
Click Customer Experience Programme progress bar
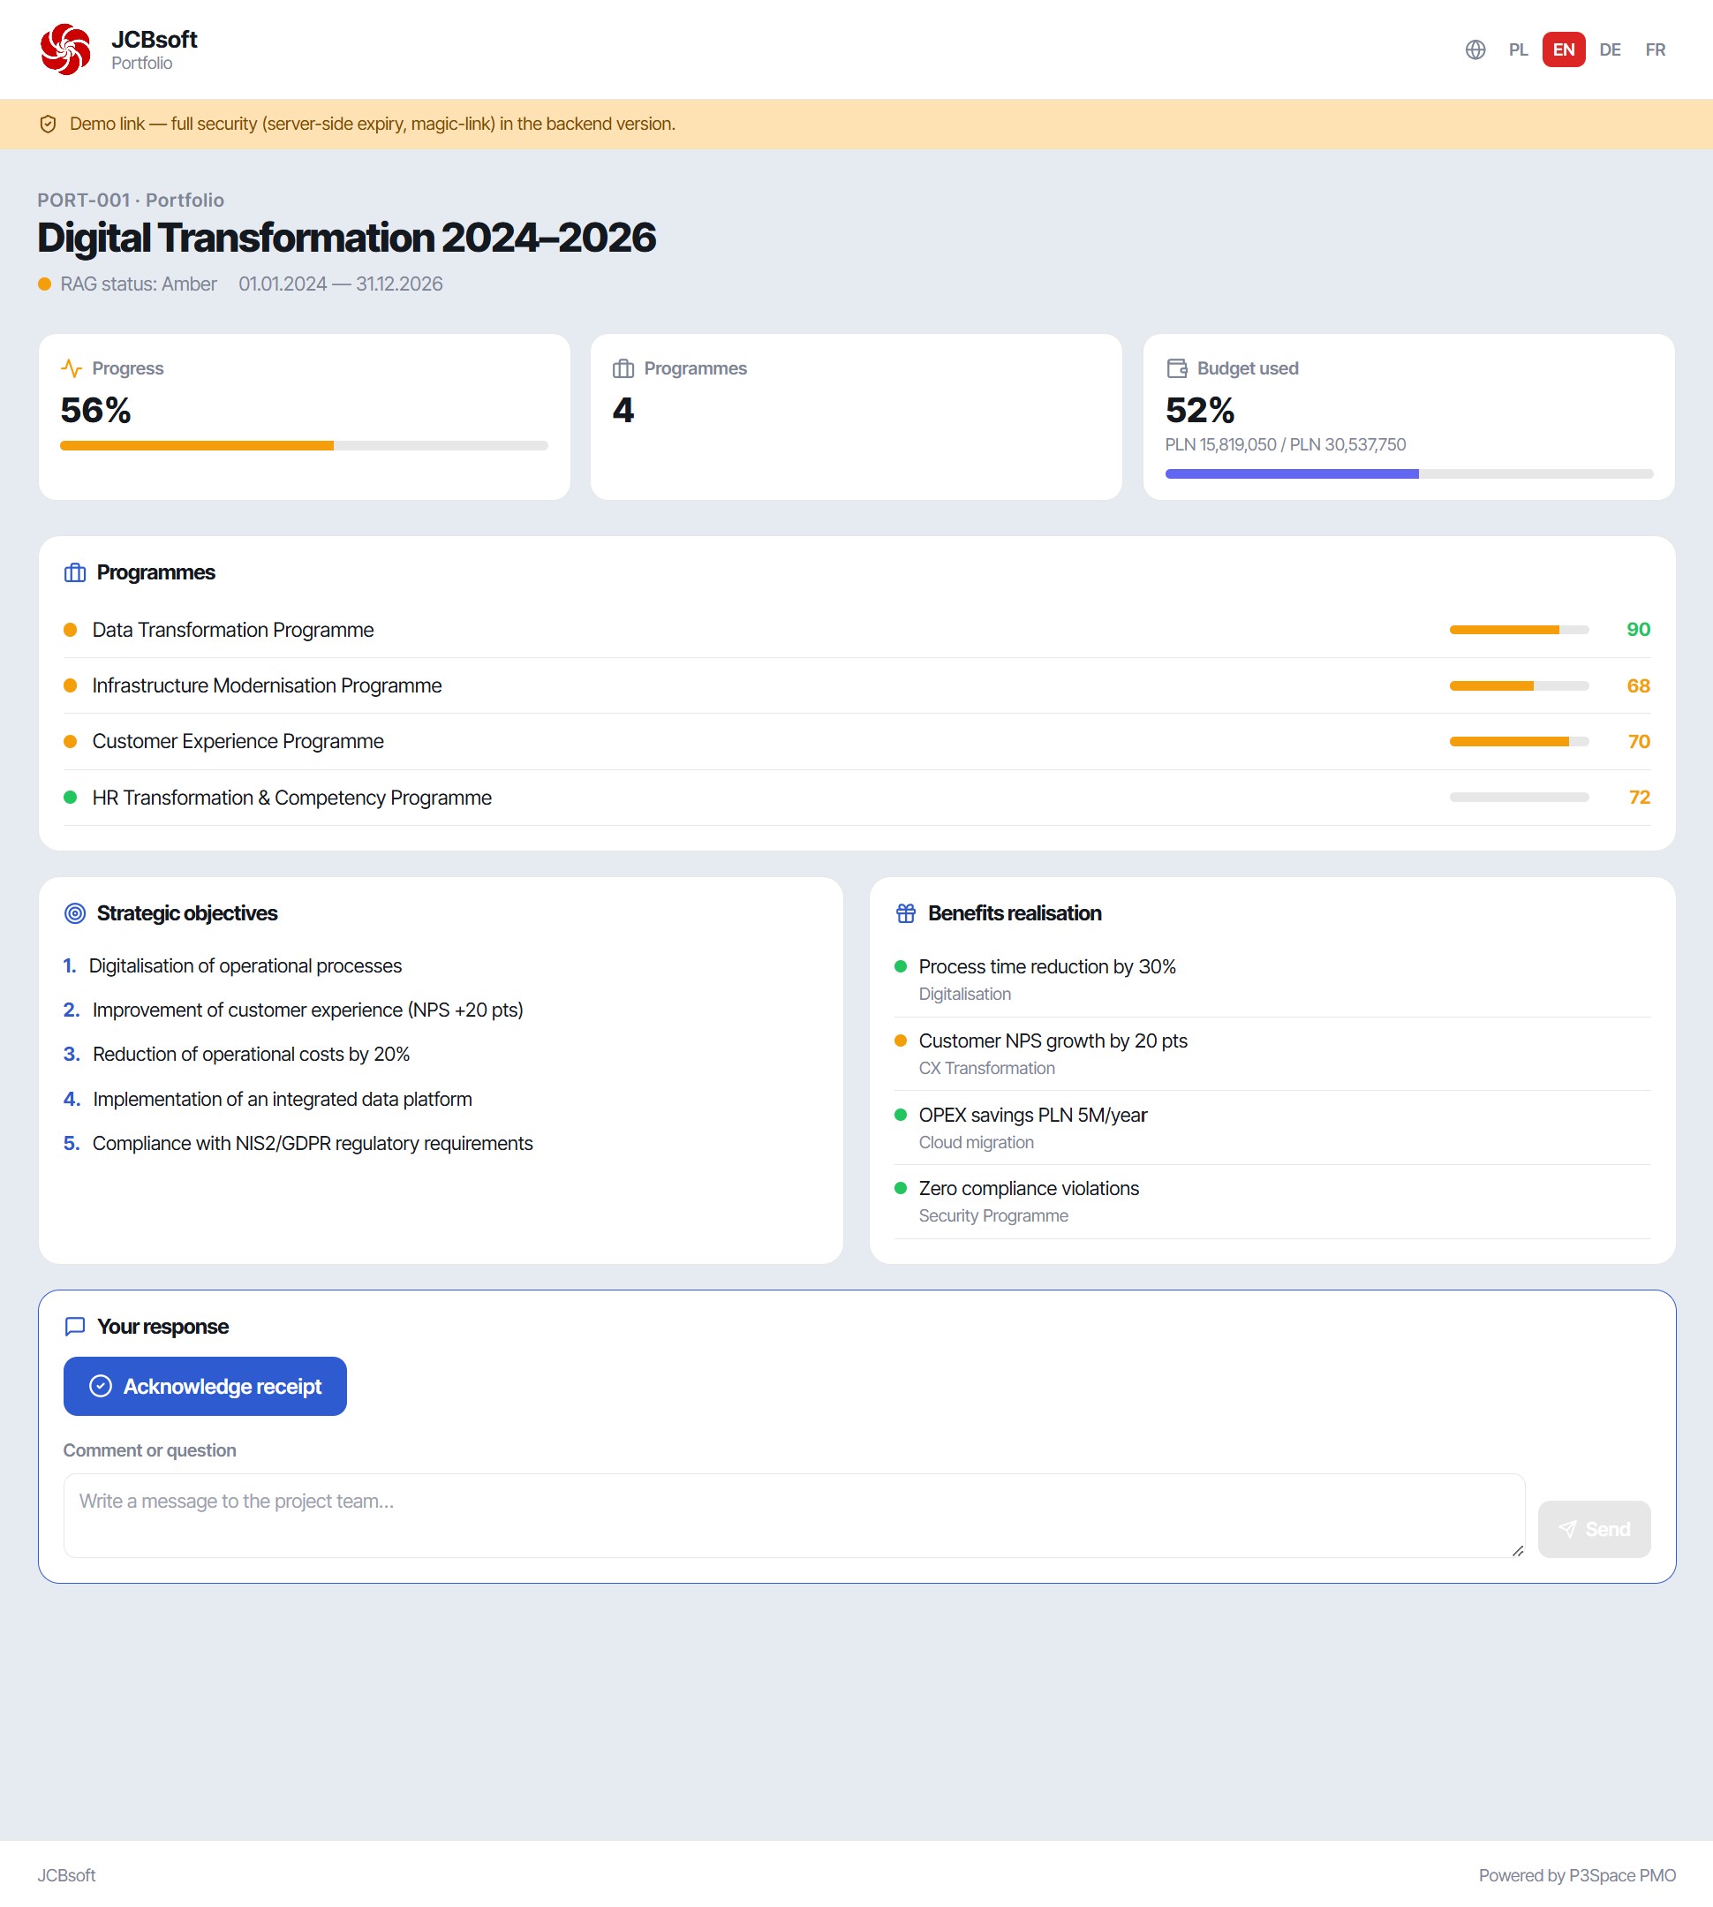pyautogui.click(x=1518, y=742)
